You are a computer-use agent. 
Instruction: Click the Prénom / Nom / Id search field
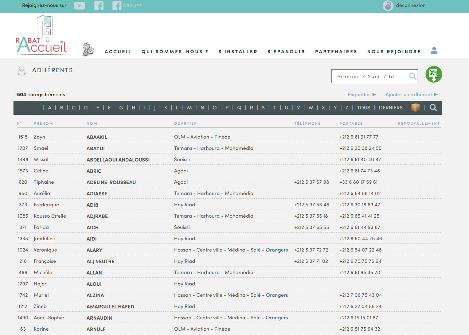pyautogui.click(x=370, y=77)
